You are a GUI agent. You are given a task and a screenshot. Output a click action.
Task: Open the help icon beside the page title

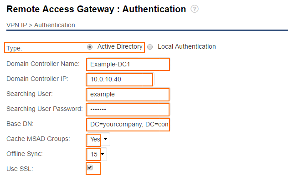tap(195, 9)
